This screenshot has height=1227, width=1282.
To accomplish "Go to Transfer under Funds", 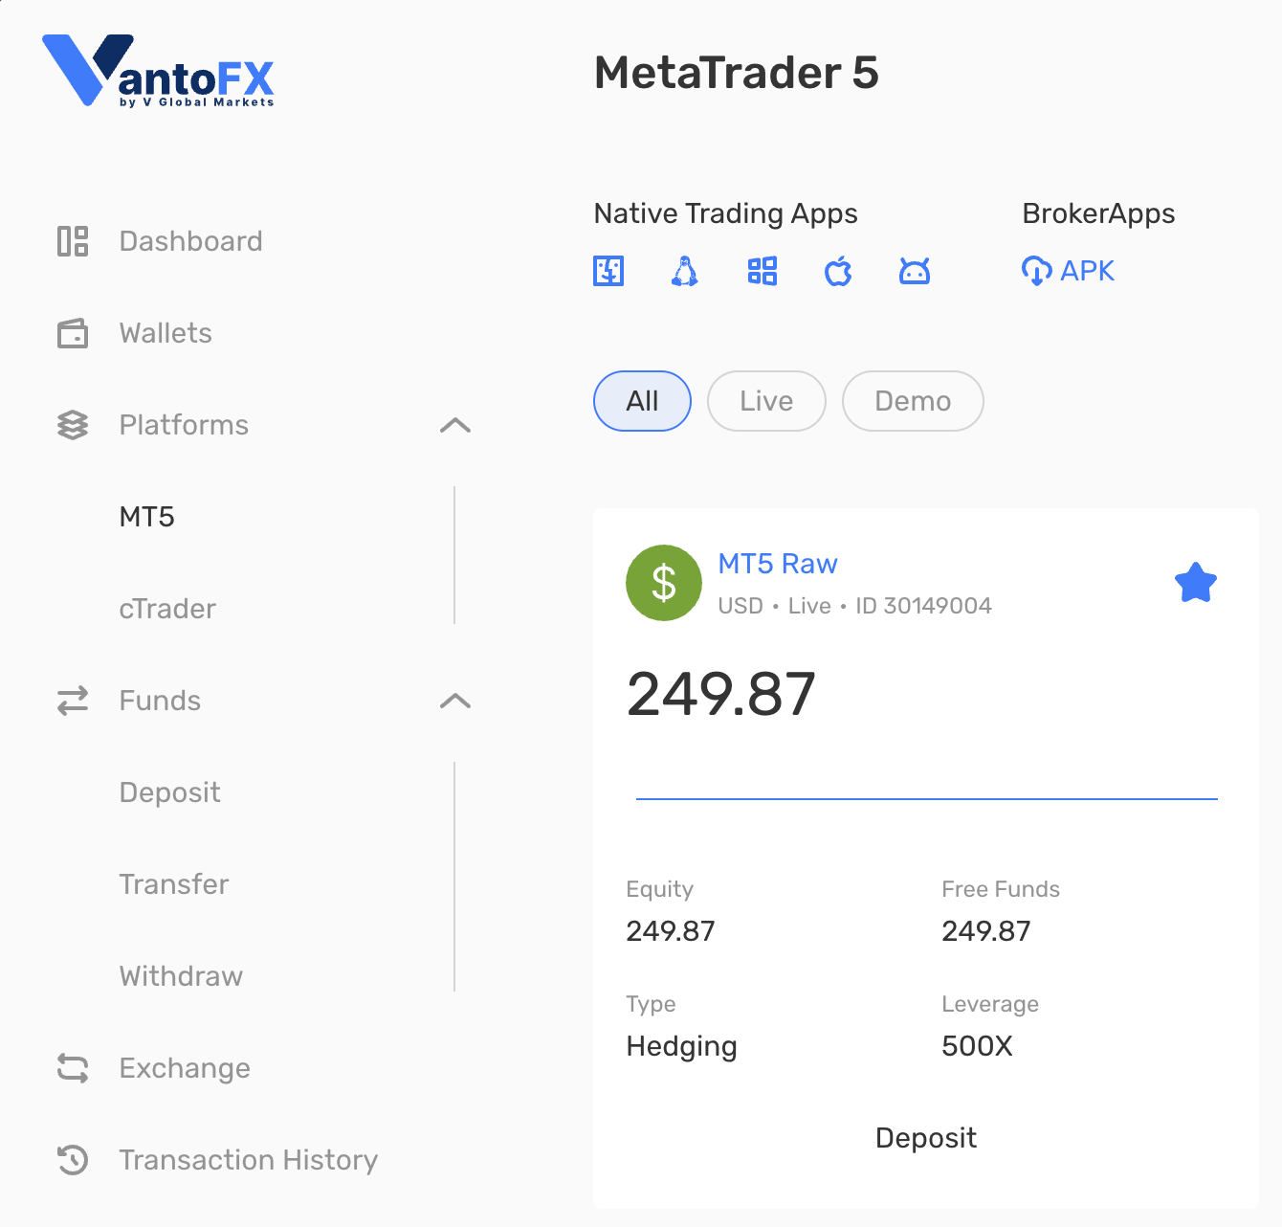I will (x=174, y=884).
